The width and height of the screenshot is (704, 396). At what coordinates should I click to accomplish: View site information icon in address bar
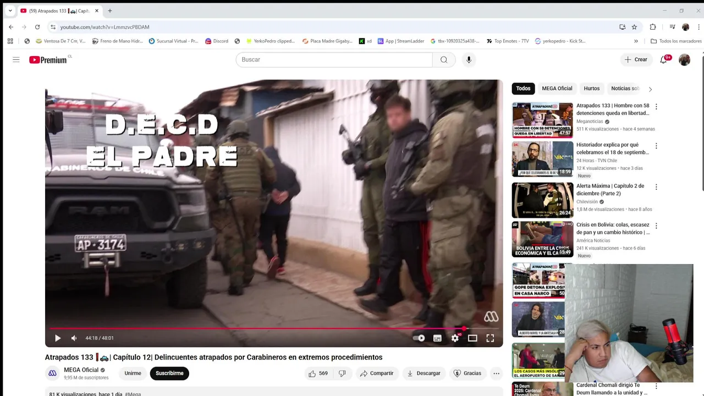[53, 27]
